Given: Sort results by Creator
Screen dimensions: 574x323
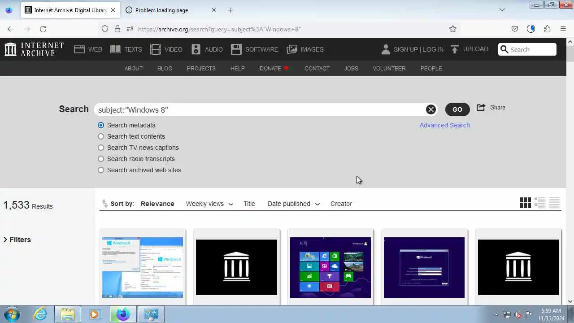Looking at the screenshot, I should pos(341,204).
